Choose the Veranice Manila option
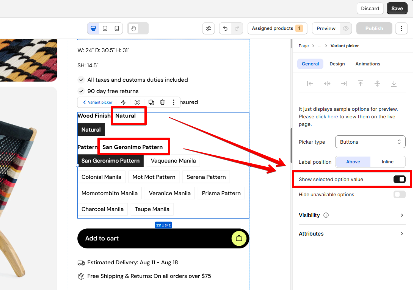This screenshot has height=290, width=414. (x=170, y=193)
